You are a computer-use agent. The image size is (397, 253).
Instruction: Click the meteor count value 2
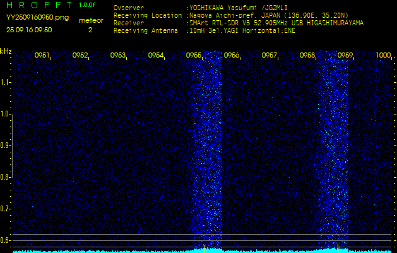90,30
